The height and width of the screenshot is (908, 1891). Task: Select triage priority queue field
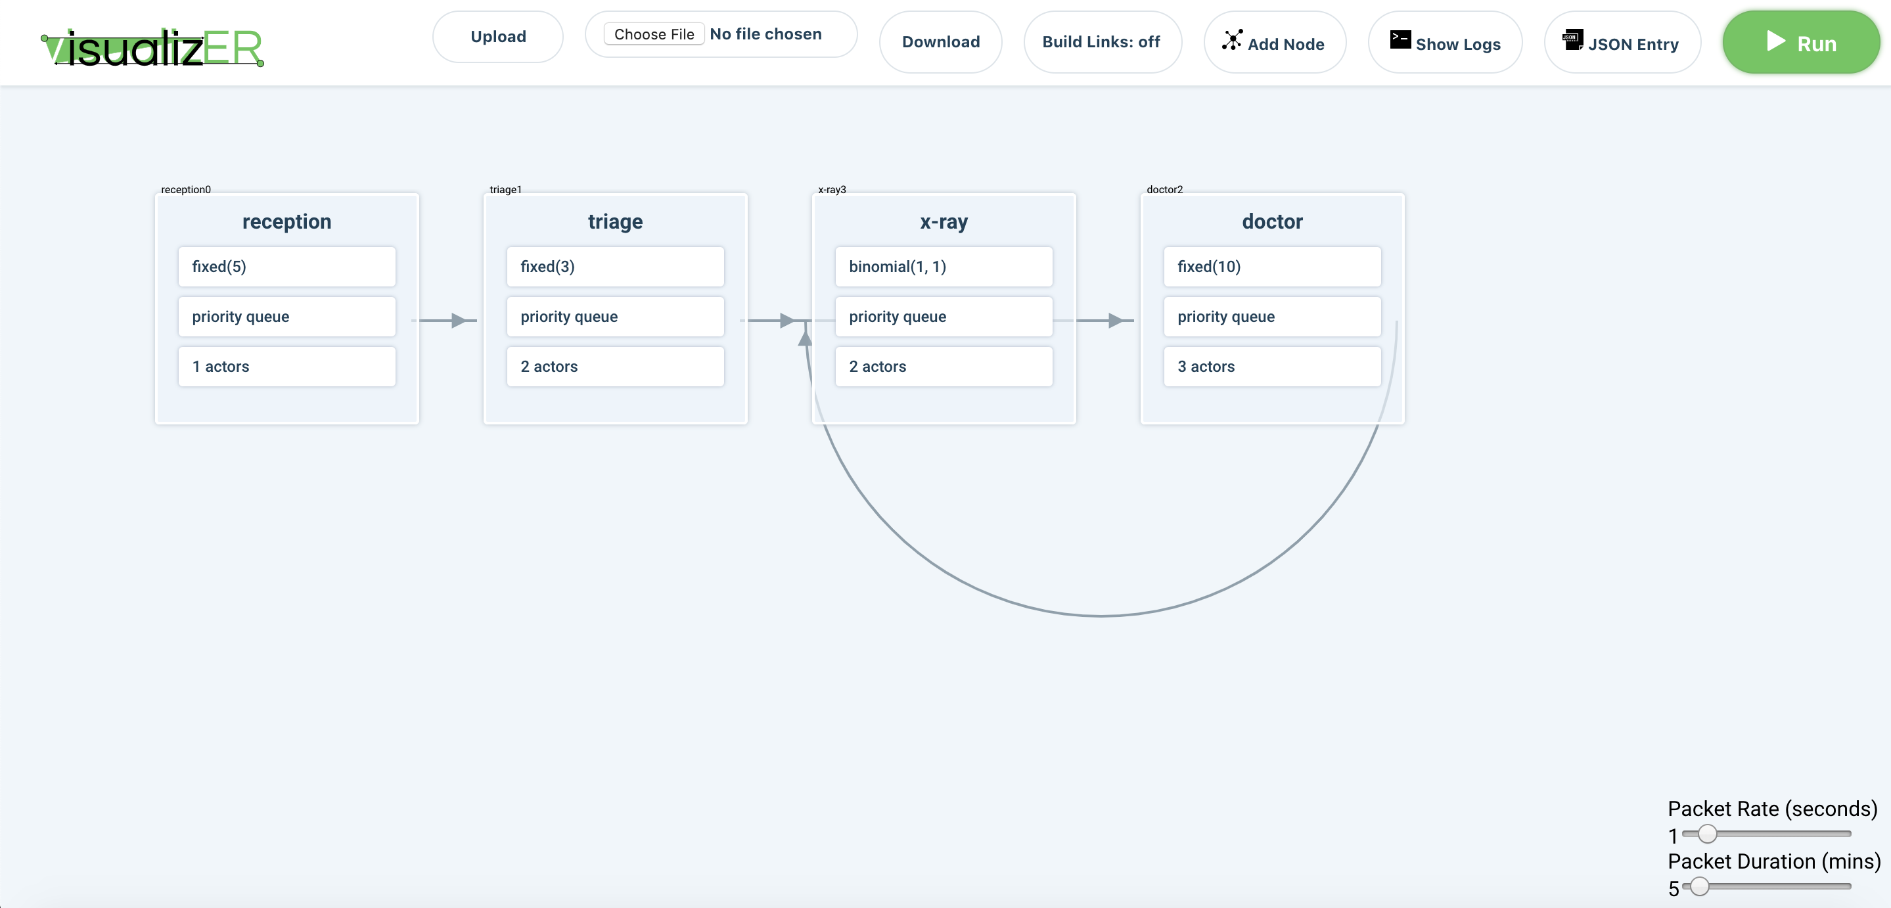click(614, 317)
